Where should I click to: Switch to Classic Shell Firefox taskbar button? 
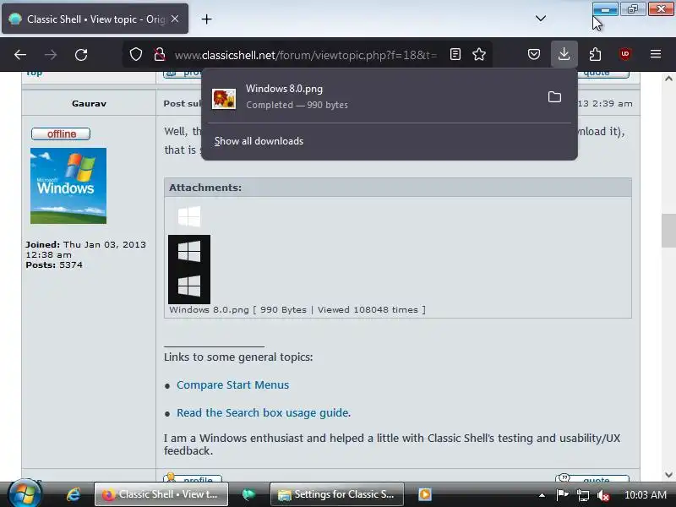point(161,494)
